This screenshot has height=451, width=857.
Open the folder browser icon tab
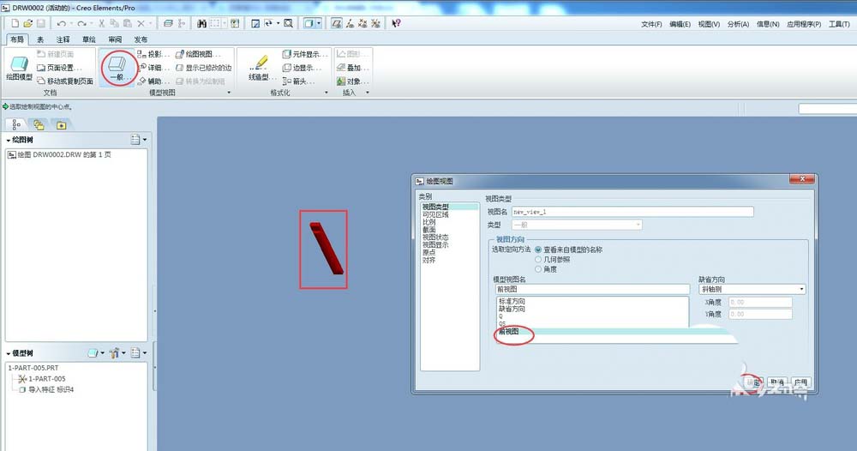61,124
